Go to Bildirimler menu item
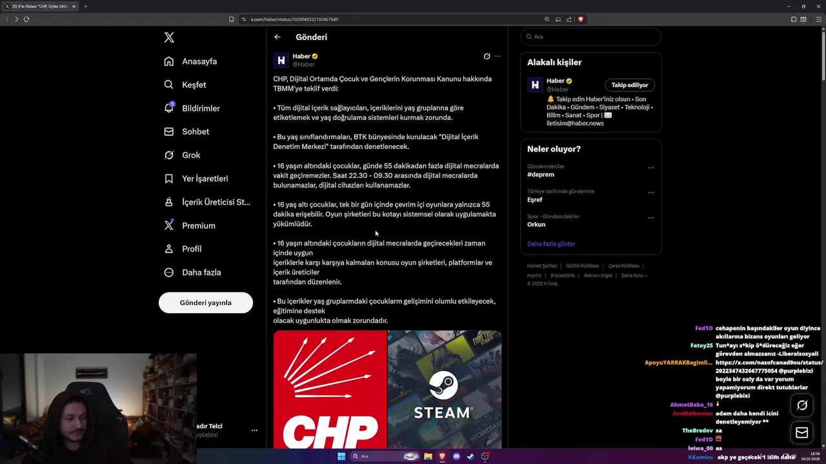The height and width of the screenshot is (464, 826). click(x=201, y=108)
